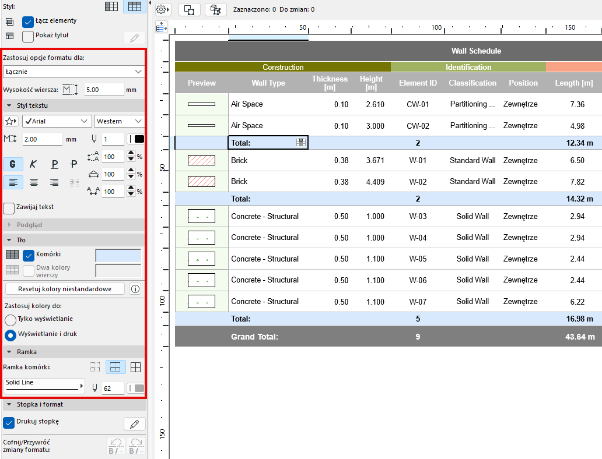The image size is (602, 459).
Task: Click the light blue Komórki color swatch
Action: 118,255
